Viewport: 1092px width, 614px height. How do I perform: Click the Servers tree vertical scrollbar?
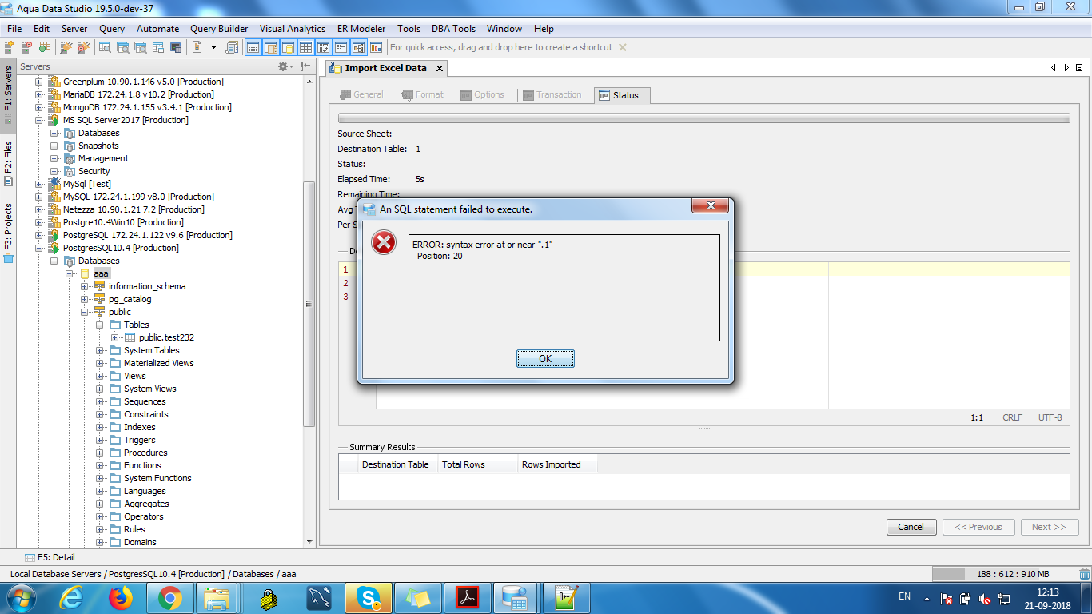[310, 304]
